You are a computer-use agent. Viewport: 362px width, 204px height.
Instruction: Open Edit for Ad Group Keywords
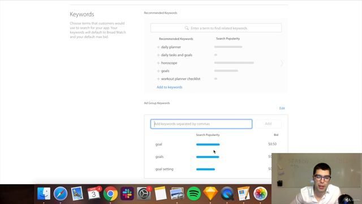[x=282, y=108]
